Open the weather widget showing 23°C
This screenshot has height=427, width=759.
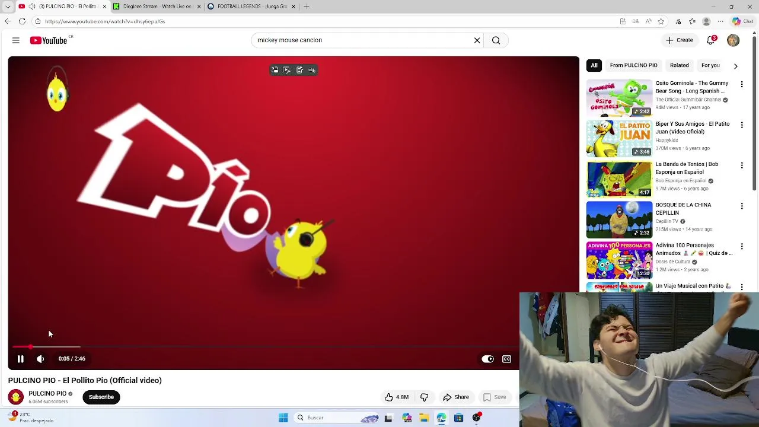[31, 418]
